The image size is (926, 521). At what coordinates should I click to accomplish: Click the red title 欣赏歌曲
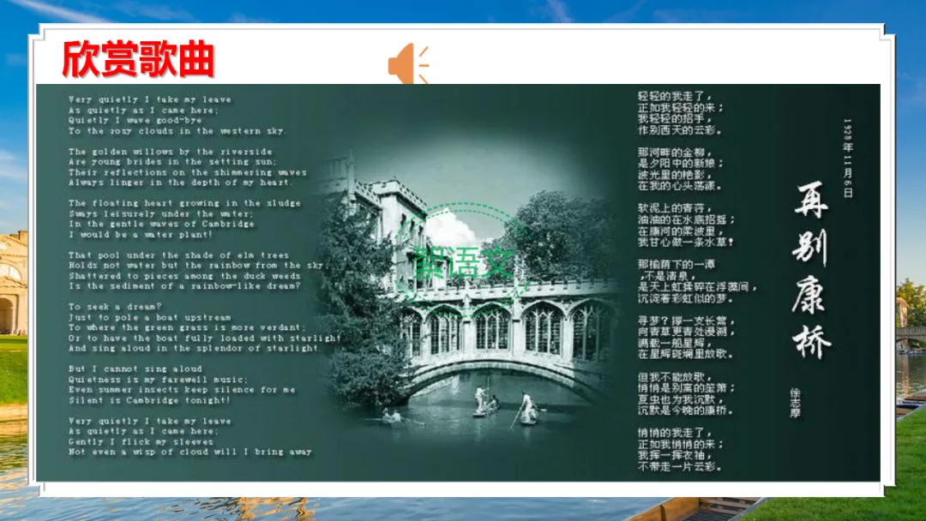pos(137,59)
